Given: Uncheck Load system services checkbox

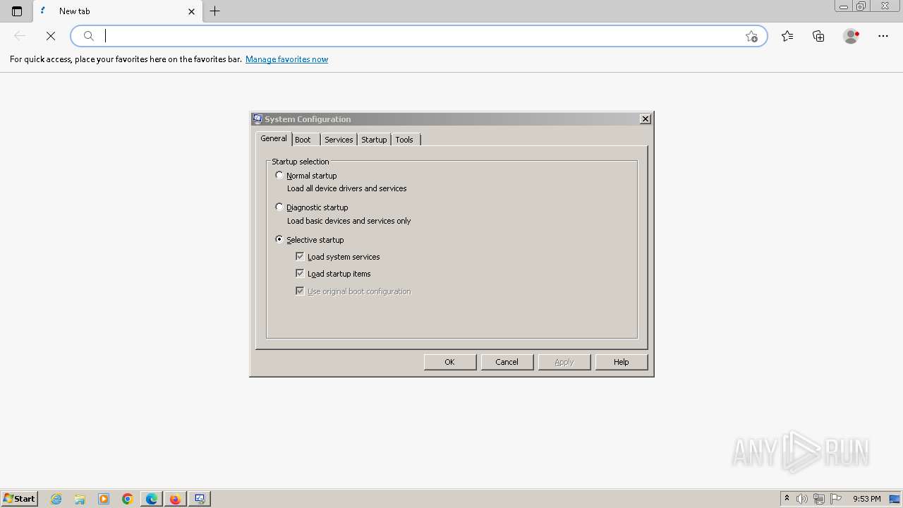Looking at the screenshot, I should pyautogui.click(x=300, y=256).
